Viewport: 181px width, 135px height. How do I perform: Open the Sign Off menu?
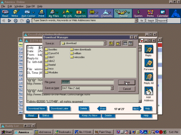[x=30, y=6]
